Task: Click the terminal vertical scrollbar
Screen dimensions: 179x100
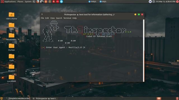Action: tap(144, 51)
